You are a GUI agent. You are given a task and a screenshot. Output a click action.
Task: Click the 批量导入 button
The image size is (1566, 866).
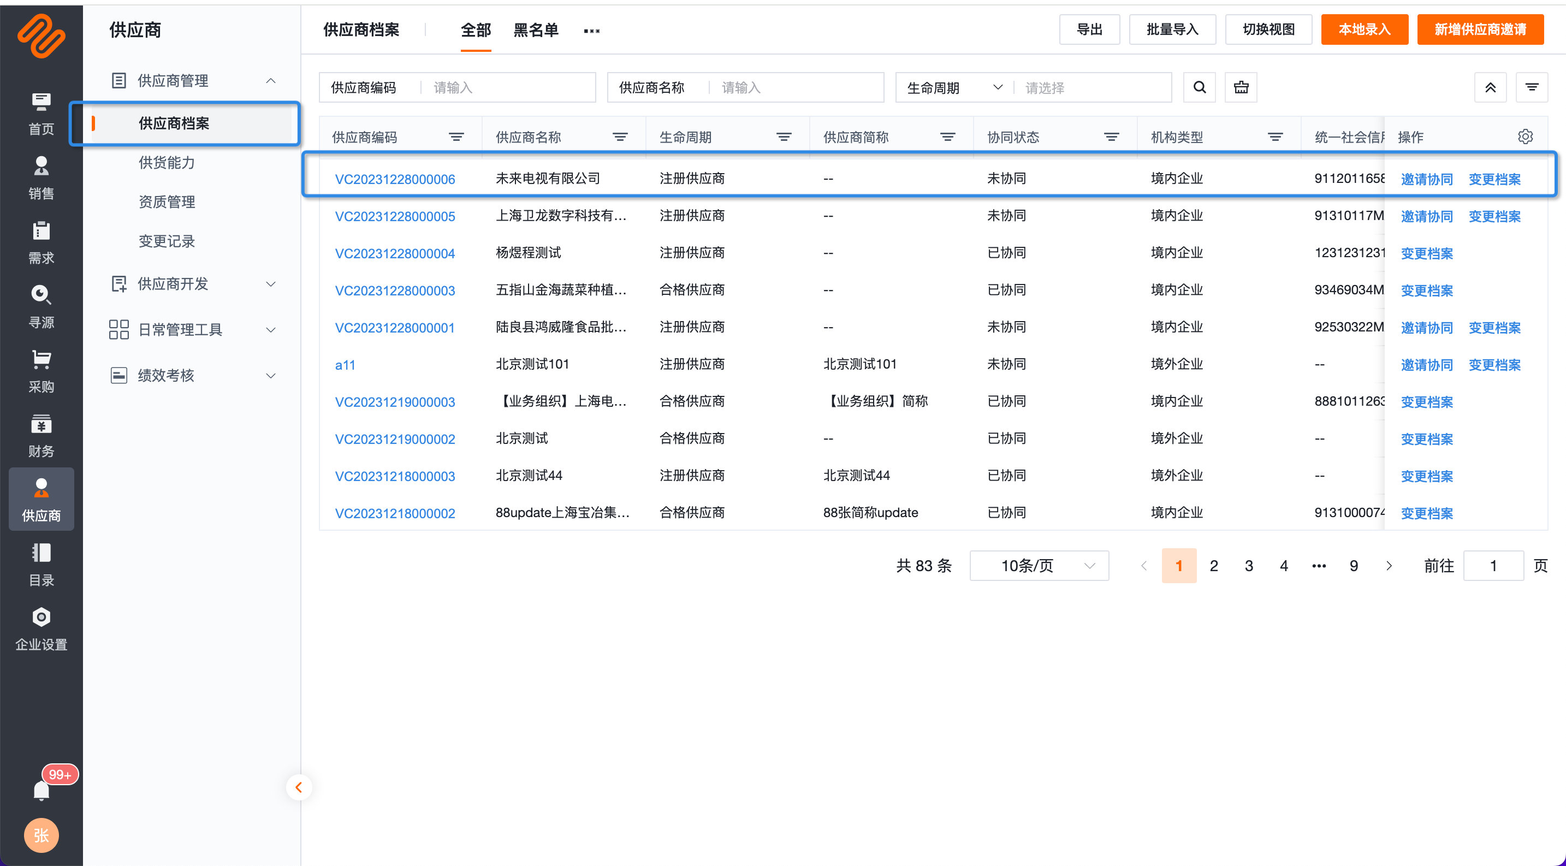[x=1172, y=29]
